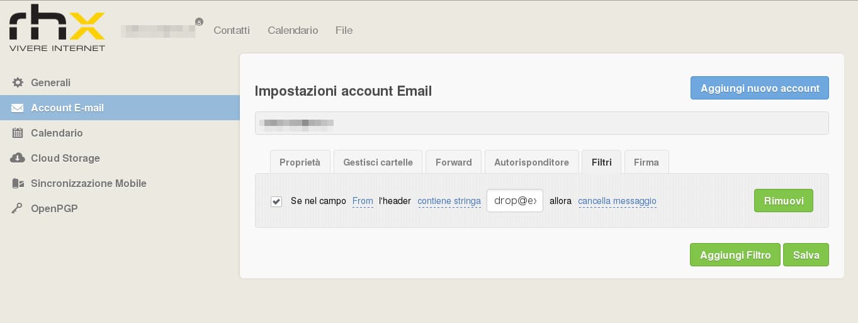Uncheck the filter enabled checkbox
Viewport: 858px width, 323px height.
tap(276, 201)
